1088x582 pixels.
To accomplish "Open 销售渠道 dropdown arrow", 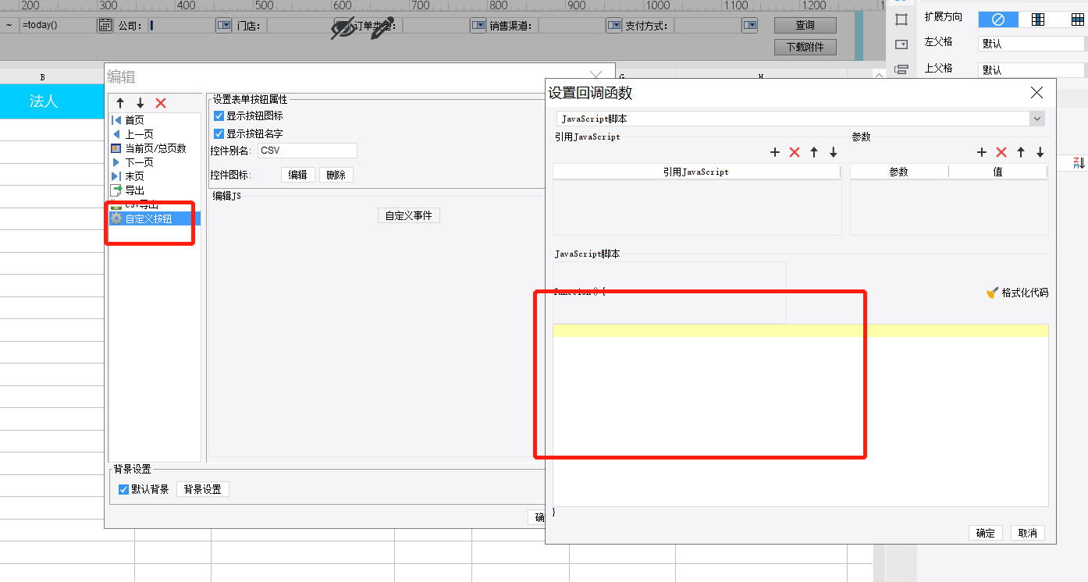I will pyautogui.click(x=613, y=26).
